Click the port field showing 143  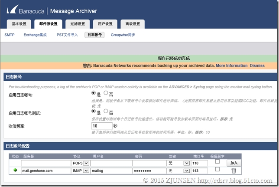click(x=199, y=171)
